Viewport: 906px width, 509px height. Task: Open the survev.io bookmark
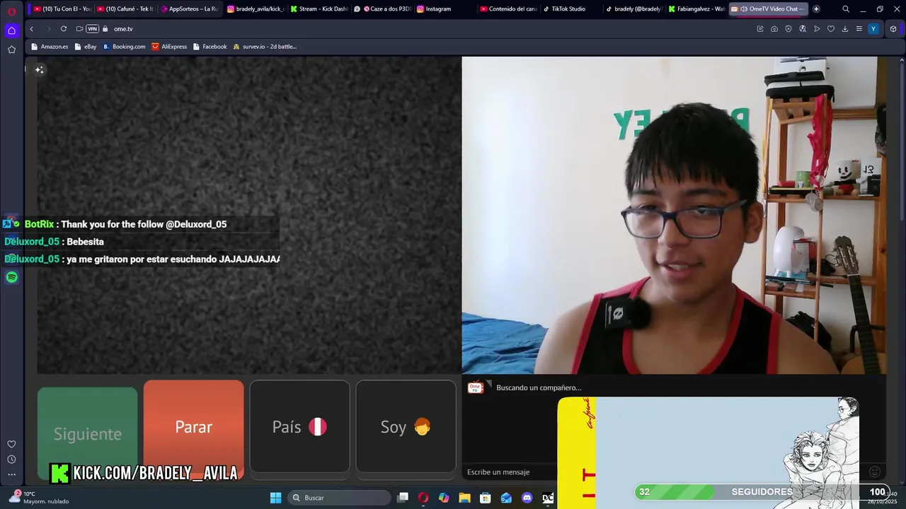(x=265, y=47)
